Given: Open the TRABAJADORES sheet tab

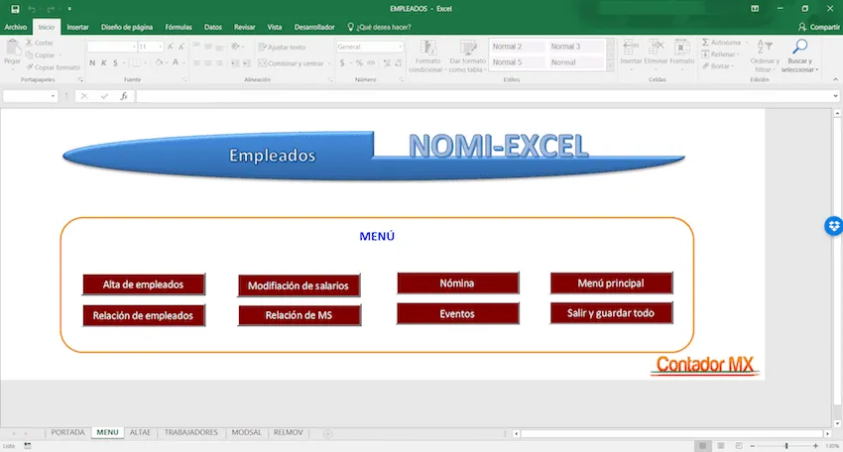Looking at the screenshot, I should 190,432.
